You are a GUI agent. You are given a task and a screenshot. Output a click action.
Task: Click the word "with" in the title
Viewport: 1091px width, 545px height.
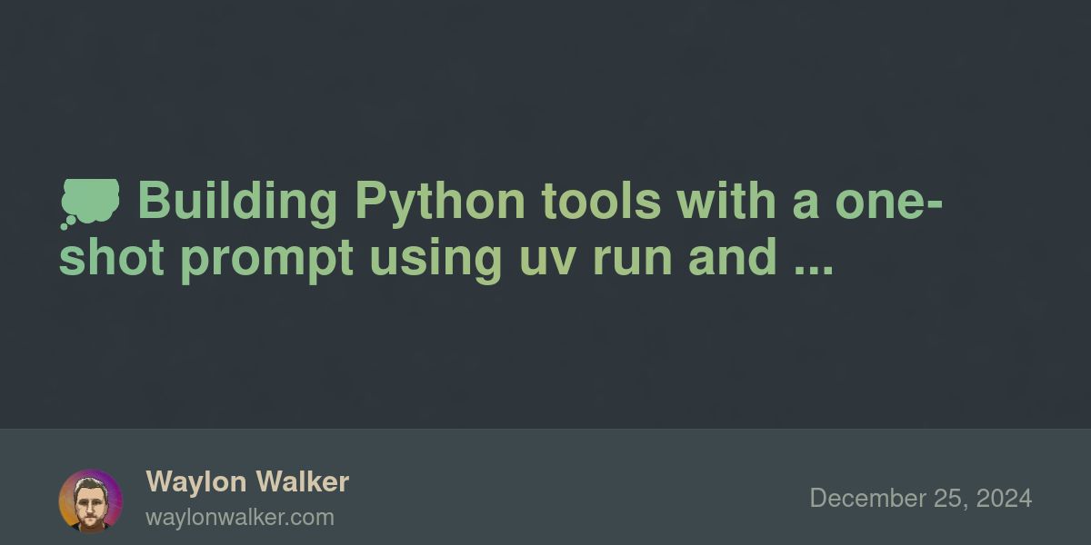[x=726, y=202]
